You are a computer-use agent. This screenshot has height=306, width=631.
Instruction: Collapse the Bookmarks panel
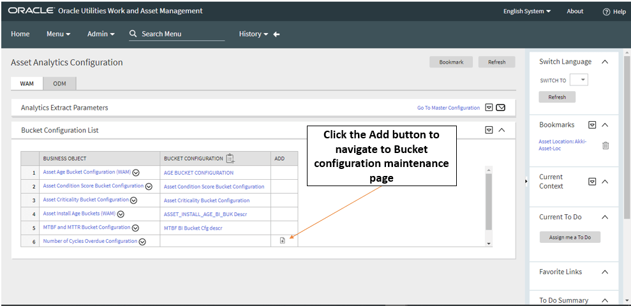(604, 125)
